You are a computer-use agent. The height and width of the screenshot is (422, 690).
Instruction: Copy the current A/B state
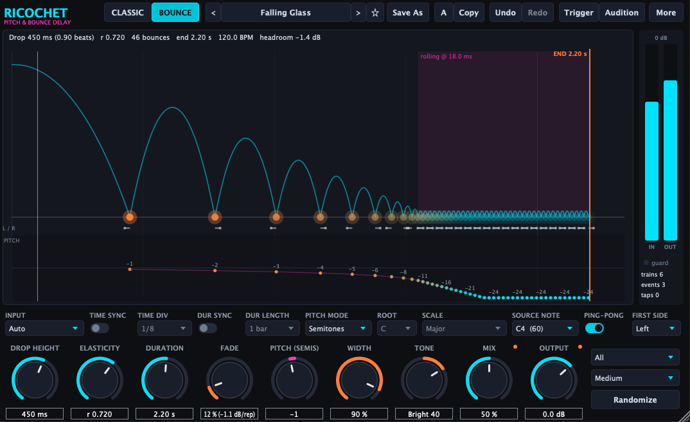click(x=468, y=12)
